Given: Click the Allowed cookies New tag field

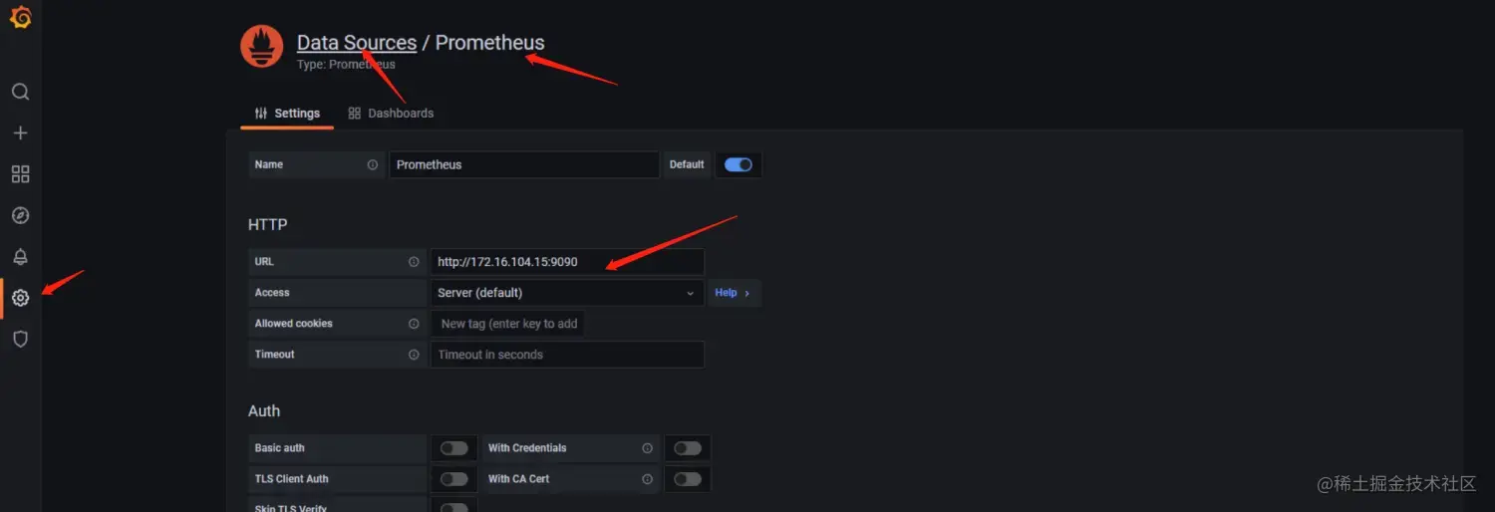Looking at the screenshot, I should pyautogui.click(x=508, y=324).
